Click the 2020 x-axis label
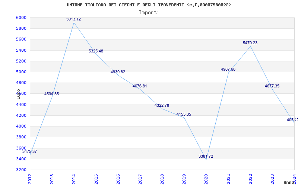 [x=206, y=179]
